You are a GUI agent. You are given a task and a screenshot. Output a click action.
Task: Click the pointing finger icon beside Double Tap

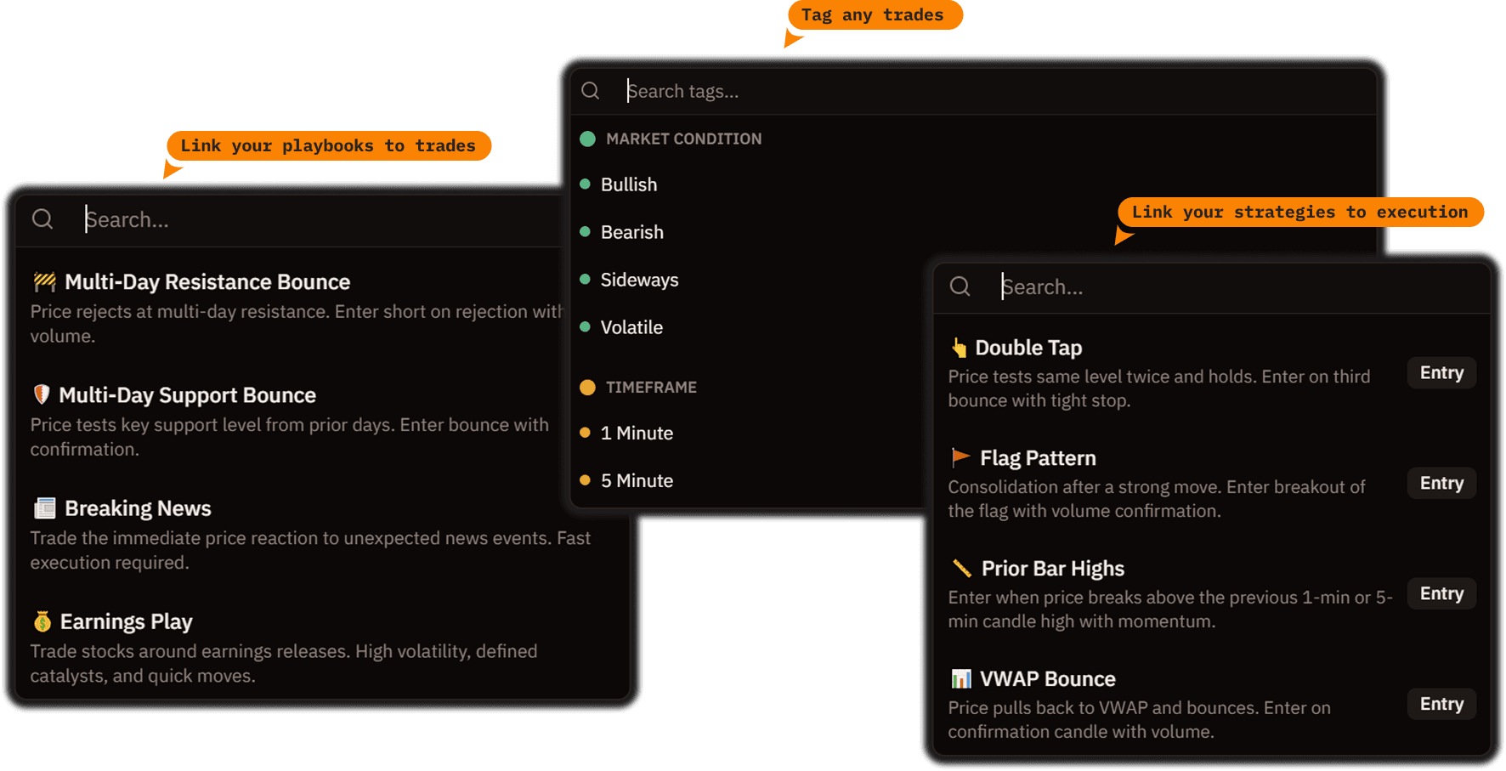click(x=960, y=347)
